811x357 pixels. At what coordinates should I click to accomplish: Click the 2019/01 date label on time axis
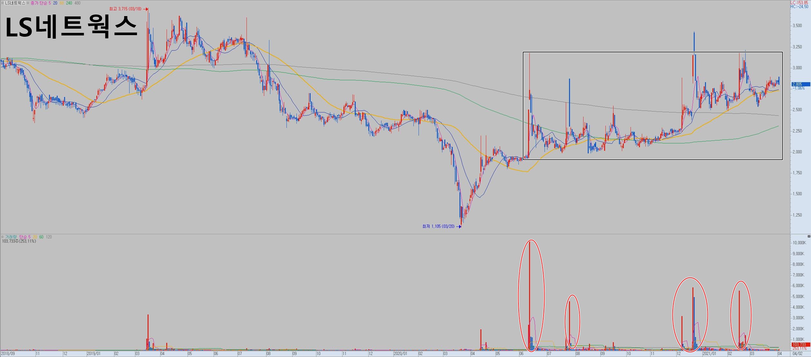click(x=94, y=354)
